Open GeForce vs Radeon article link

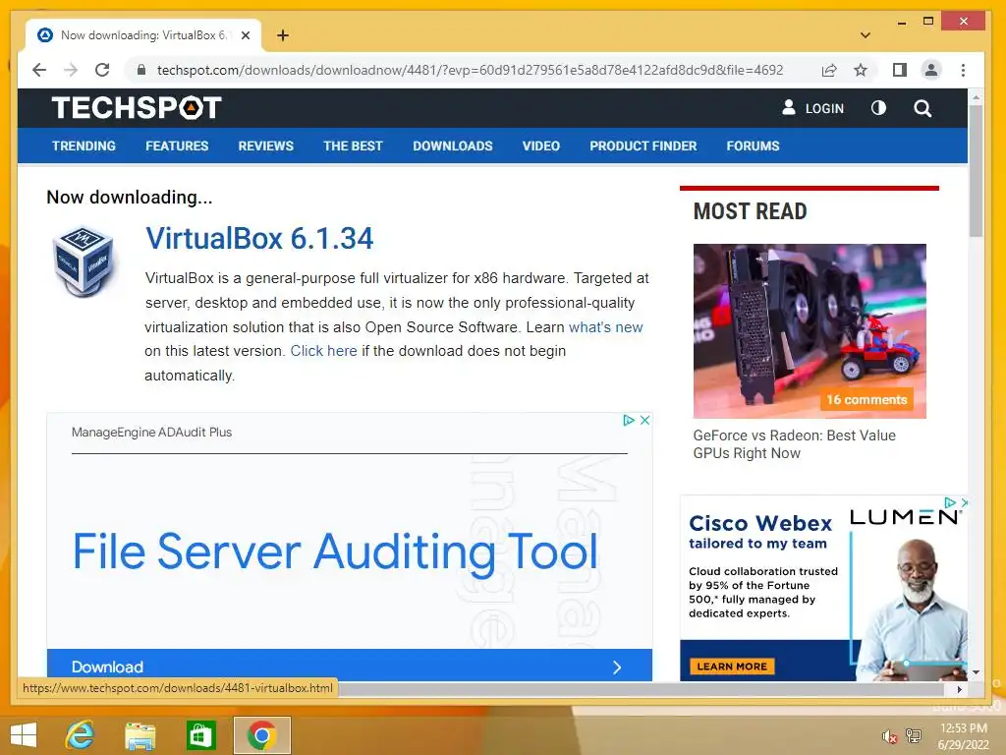point(794,444)
